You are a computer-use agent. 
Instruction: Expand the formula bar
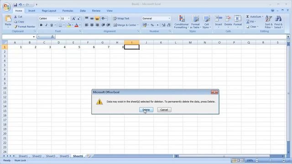point(288,36)
